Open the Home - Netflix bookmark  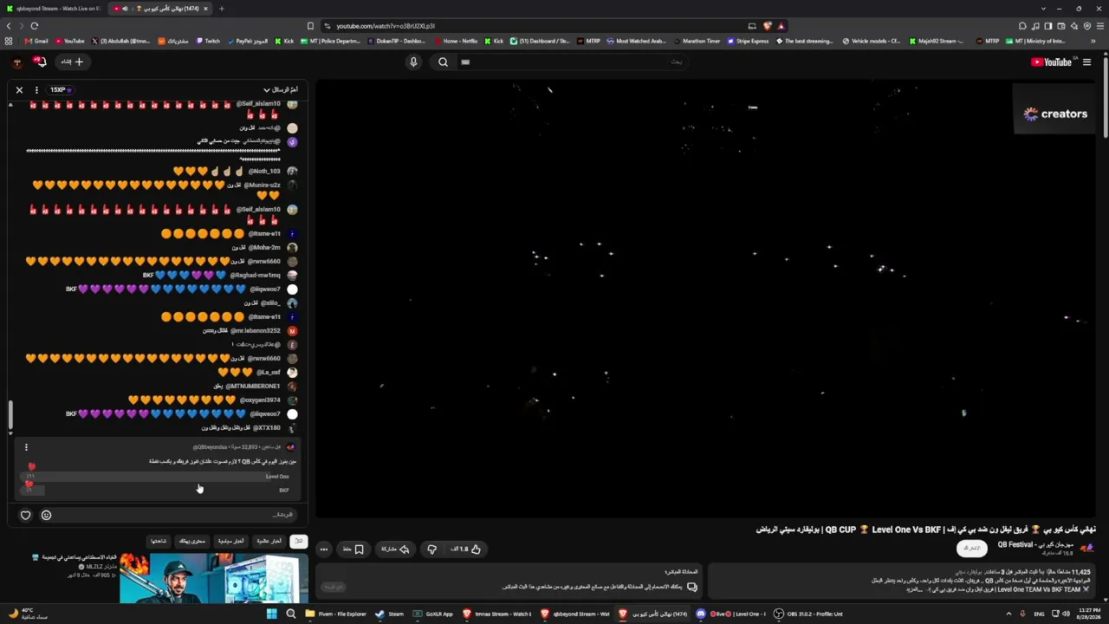click(456, 41)
